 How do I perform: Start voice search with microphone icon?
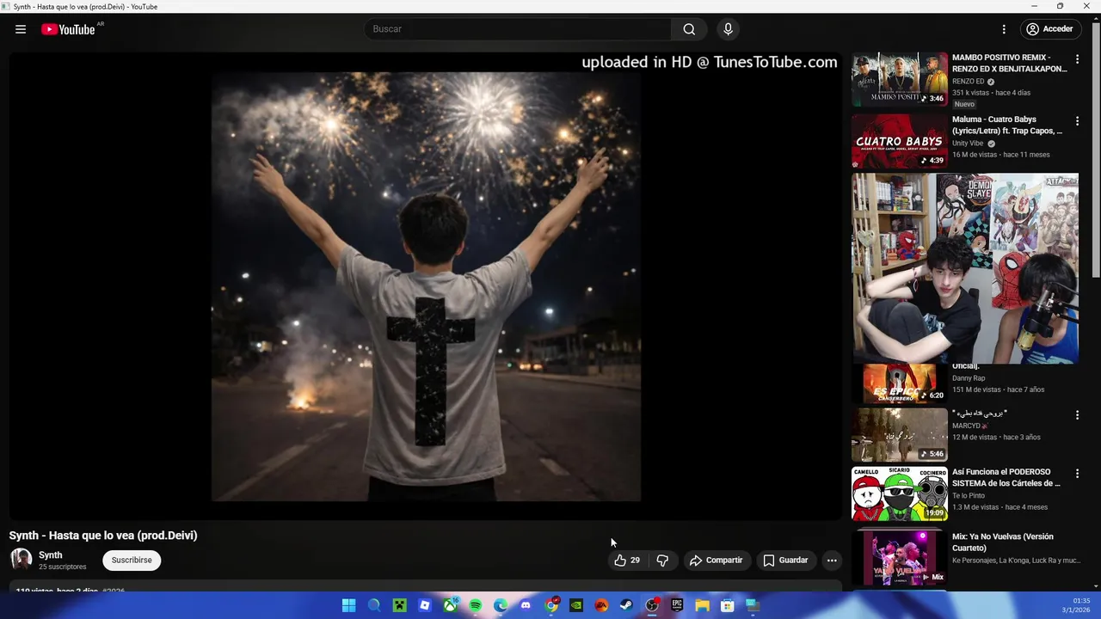[x=728, y=29]
